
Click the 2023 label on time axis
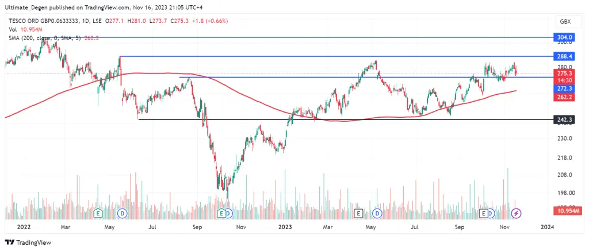tap(285, 227)
